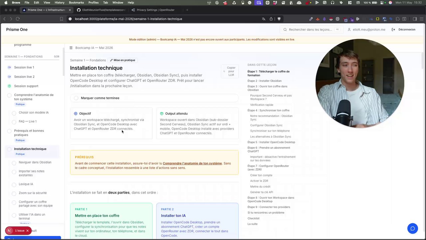Image resolution: width=426 pixels, height=240 pixels.
Task: Dismiss the 1 Issue badge with its X
Action: (x=27, y=231)
